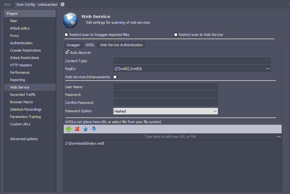The width and height of the screenshot is (290, 194).
Task: Uncheck the Auto discover checkbox
Action: [x=67, y=53]
